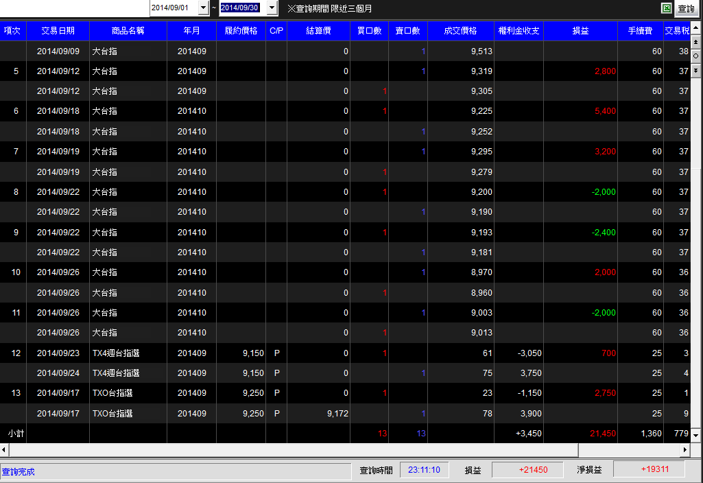Click the 項次 column header

tap(12, 31)
